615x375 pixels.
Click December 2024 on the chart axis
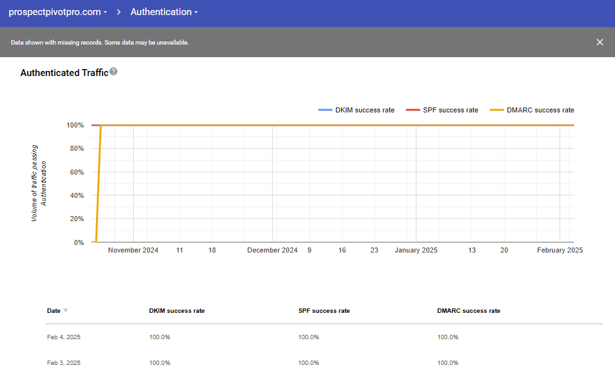272,250
